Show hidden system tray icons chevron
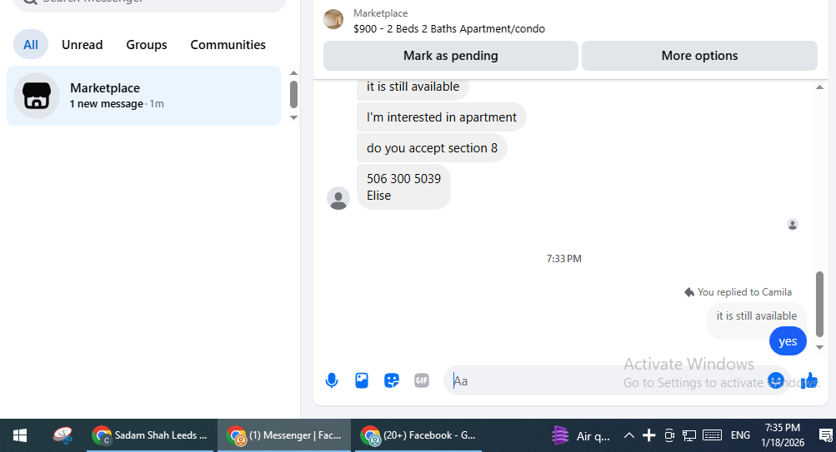This screenshot has width=836, height=452. click(x=629, y=435)
